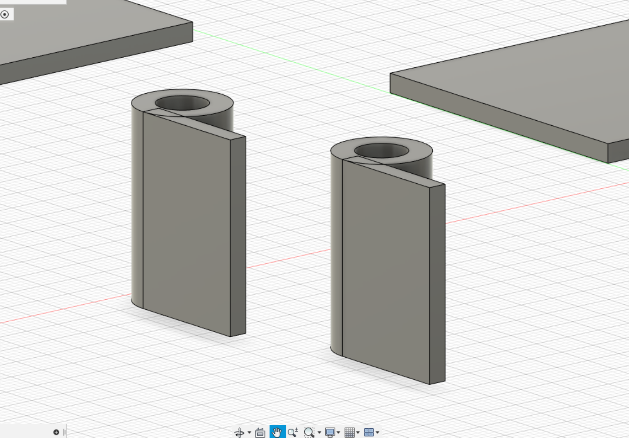629x438 pixels.
Task: Open the Orbit type dropdown arrow
Action: (x=249, y=432)
